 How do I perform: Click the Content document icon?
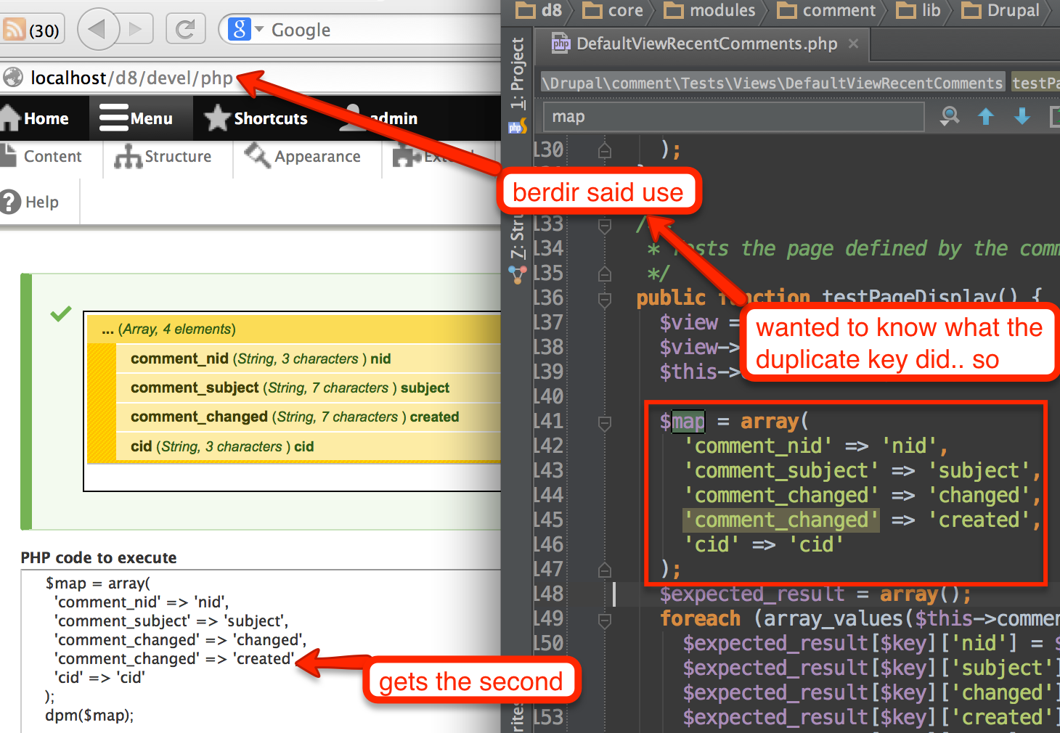(x=8, y=155)
